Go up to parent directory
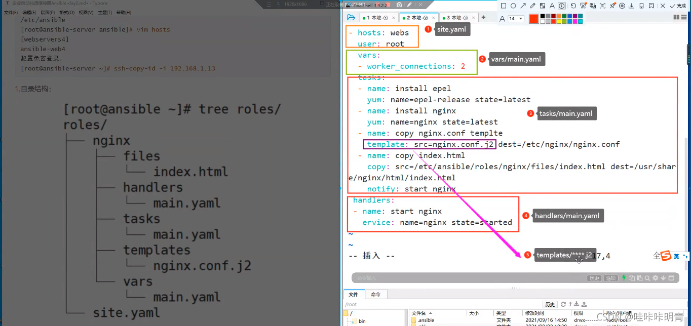 point(570,304)
